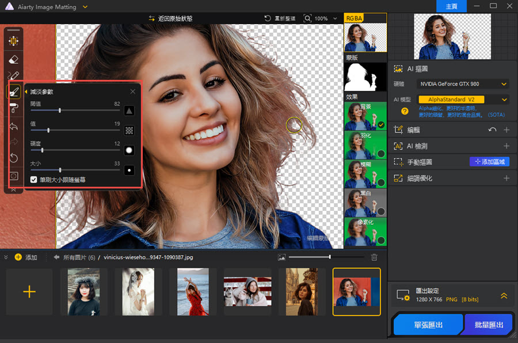The image size is (518, 343).
Task: Click the mask view icon in left toolbar
Action: [x=14, y=176]
